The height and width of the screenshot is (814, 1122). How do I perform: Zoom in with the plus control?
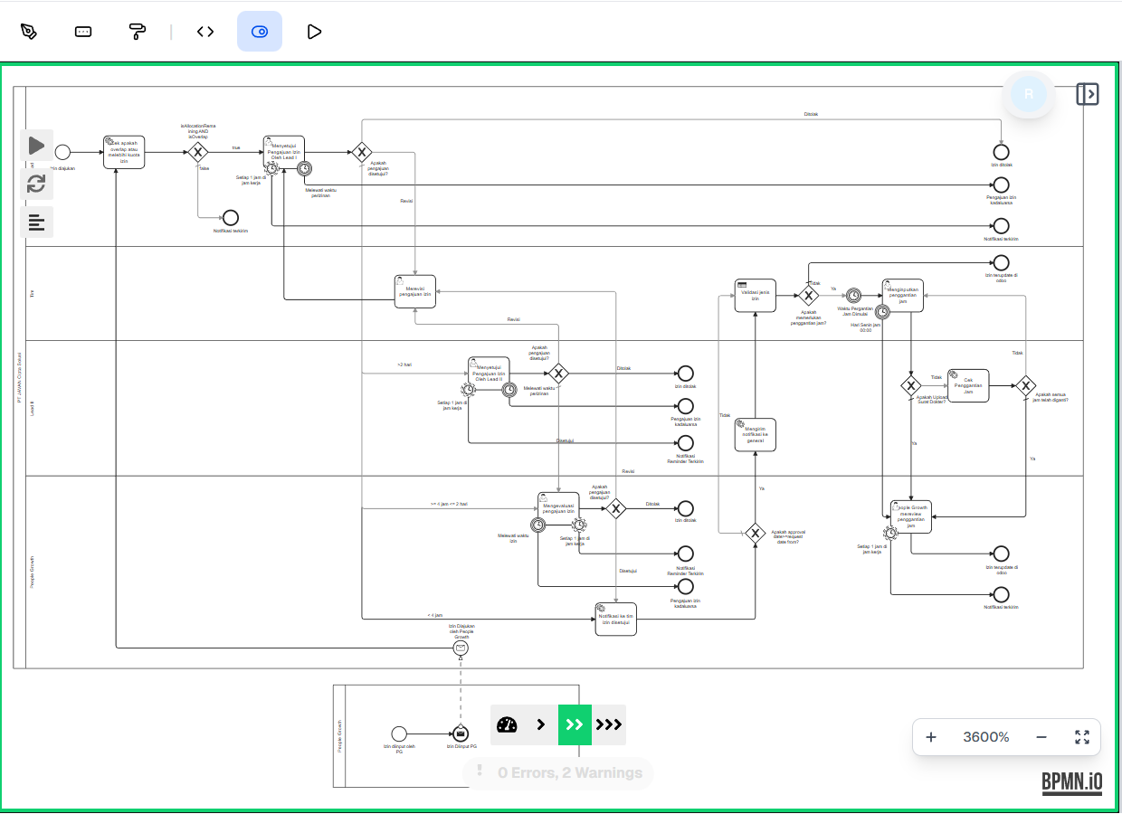tap(931, 737)
